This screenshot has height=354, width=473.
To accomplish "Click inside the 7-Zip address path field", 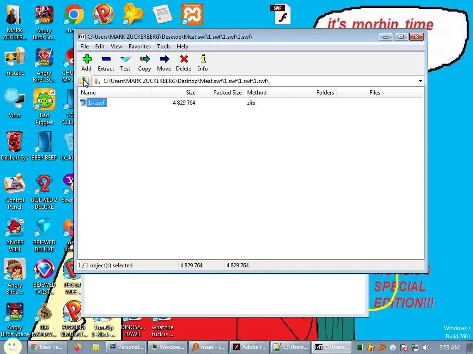I will point(255,81).
